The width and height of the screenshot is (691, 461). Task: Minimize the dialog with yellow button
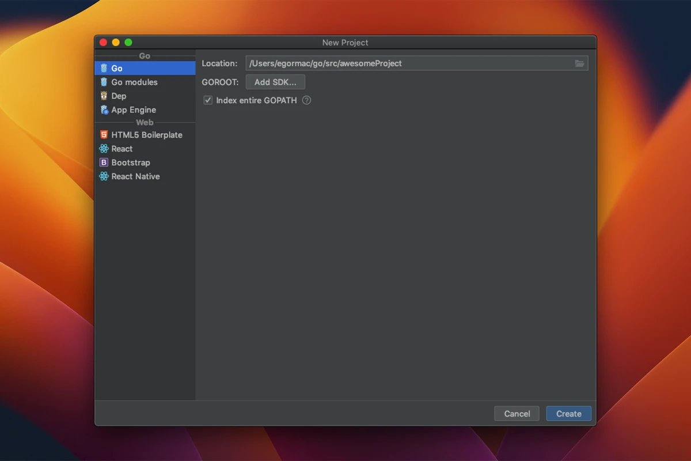(116, 42)
